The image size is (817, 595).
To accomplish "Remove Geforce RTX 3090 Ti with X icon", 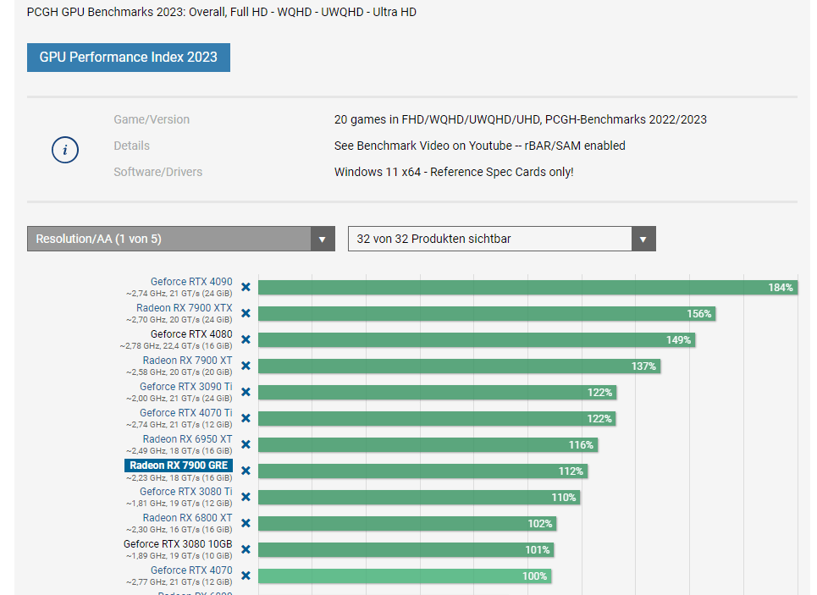I will [x=246, y=392].
